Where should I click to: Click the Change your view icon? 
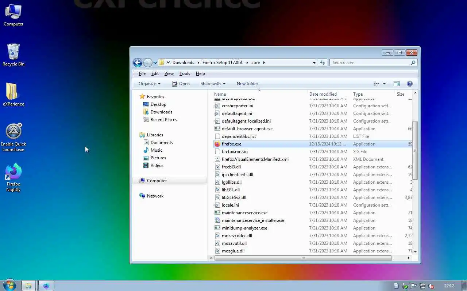pyautogui.click(x=376, y=84)
